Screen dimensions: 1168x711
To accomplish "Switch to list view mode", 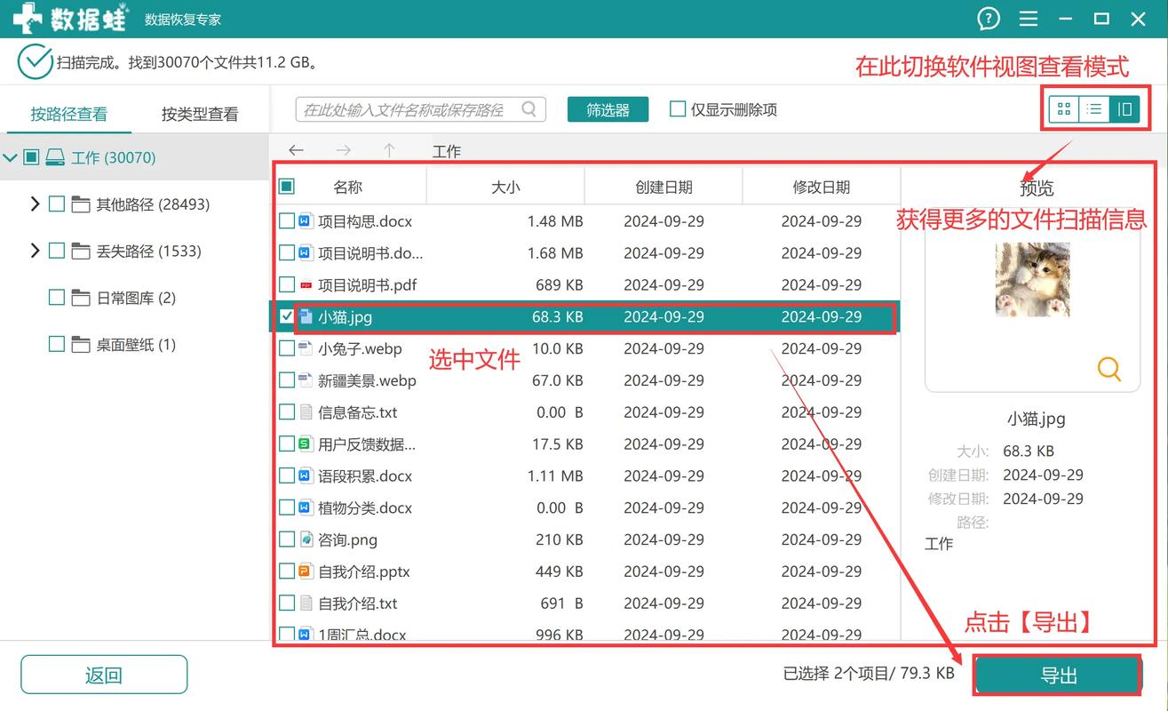I will 1094,109.
